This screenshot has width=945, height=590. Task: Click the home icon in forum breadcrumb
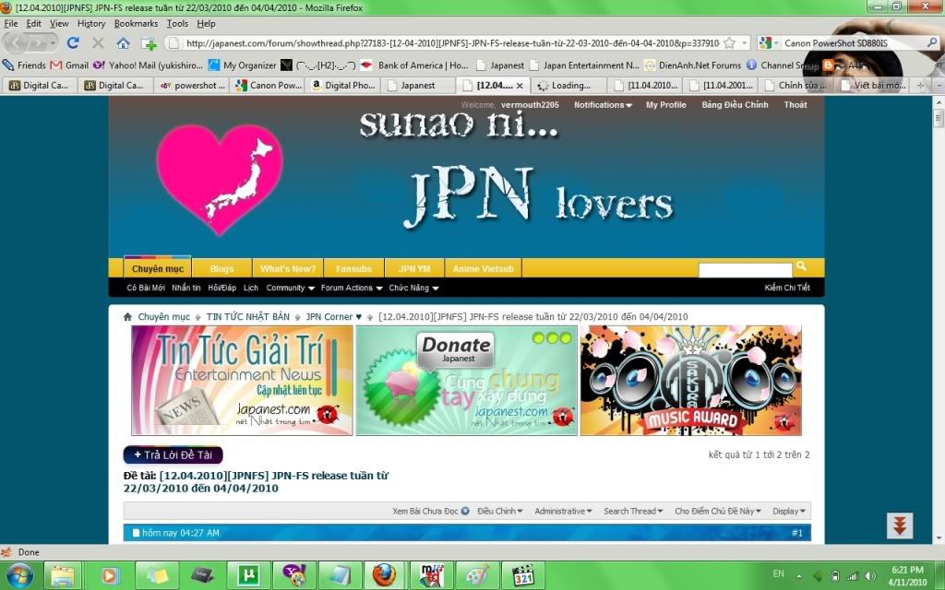pyautogui.click(x=128, y=316)
